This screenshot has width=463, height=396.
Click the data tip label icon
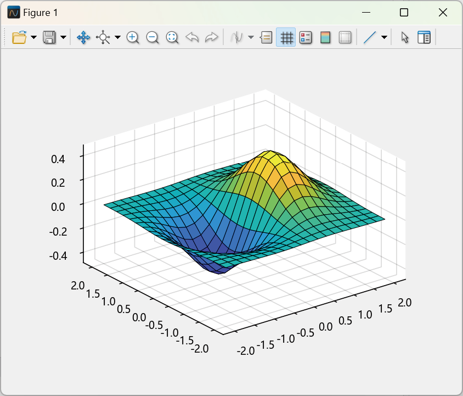[x=266, y=37]
